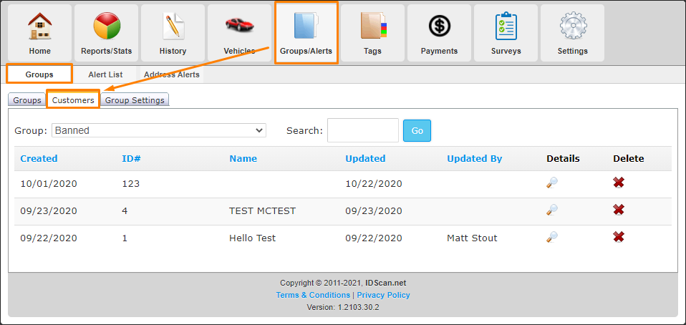Sort table by Created column

click(x=39, y=158)
